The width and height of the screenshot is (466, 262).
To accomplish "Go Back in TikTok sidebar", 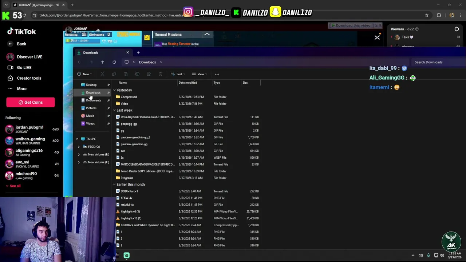I will pyautogui.click(x=17, y=44).
